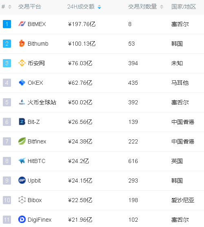
Task: Click 爱沙尼亚 region in Bibox row
Action: 183,200
